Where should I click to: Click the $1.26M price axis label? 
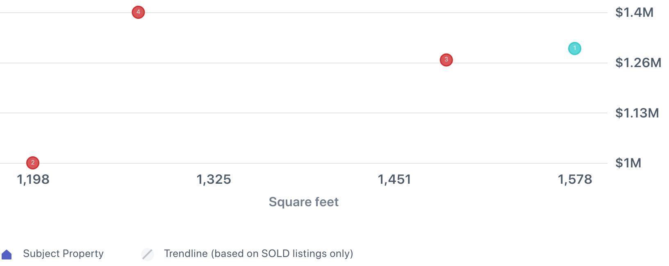[638, 63]
